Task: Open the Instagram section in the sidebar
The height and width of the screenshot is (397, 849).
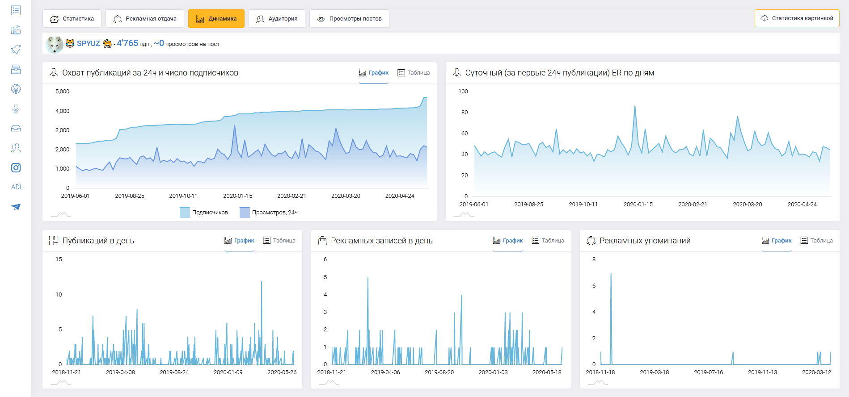Action: (x=16, y=168)
